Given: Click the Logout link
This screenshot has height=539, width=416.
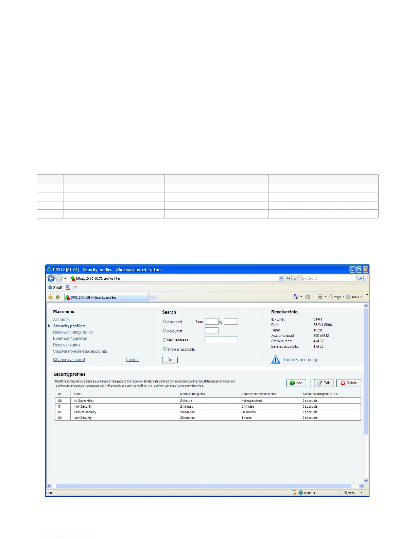Looking at the screenshot, I should [x=132, y=360].
